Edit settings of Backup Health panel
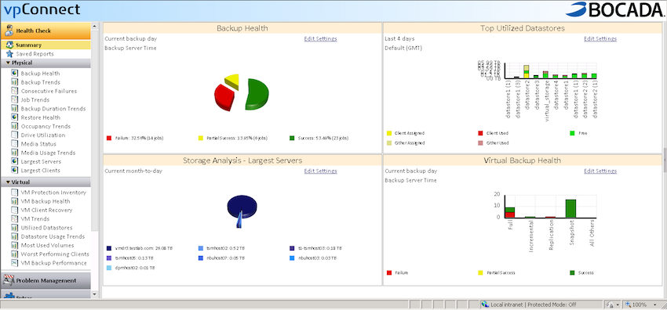Screen dimensions: 667x310 click(x=320, y=38)
